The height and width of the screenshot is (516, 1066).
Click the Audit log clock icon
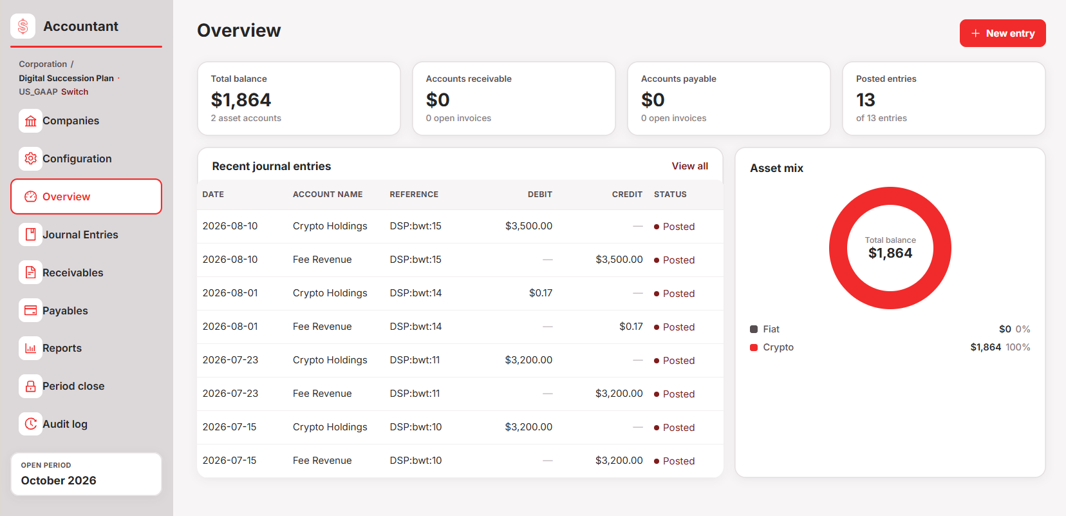(30, 424)
